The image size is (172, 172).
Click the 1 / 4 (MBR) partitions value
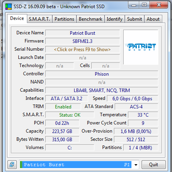[x=140, y=148]
